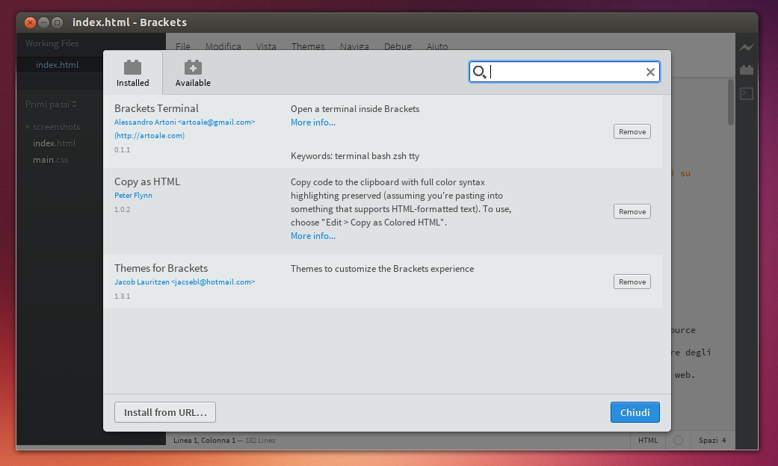This screenshot has width=778, height=466.
Task: Toggle terminal panel icon in right toolbar
Action: [x=747, y=93]
